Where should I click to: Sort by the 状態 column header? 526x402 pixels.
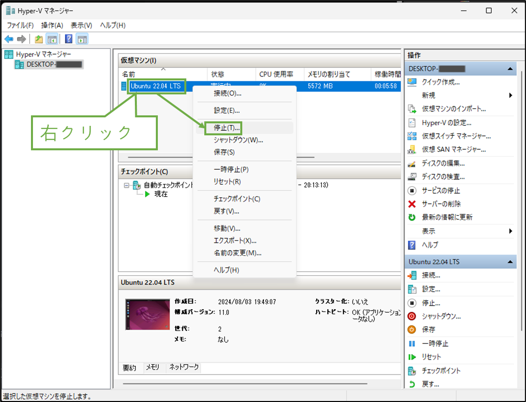click(231, 74)
